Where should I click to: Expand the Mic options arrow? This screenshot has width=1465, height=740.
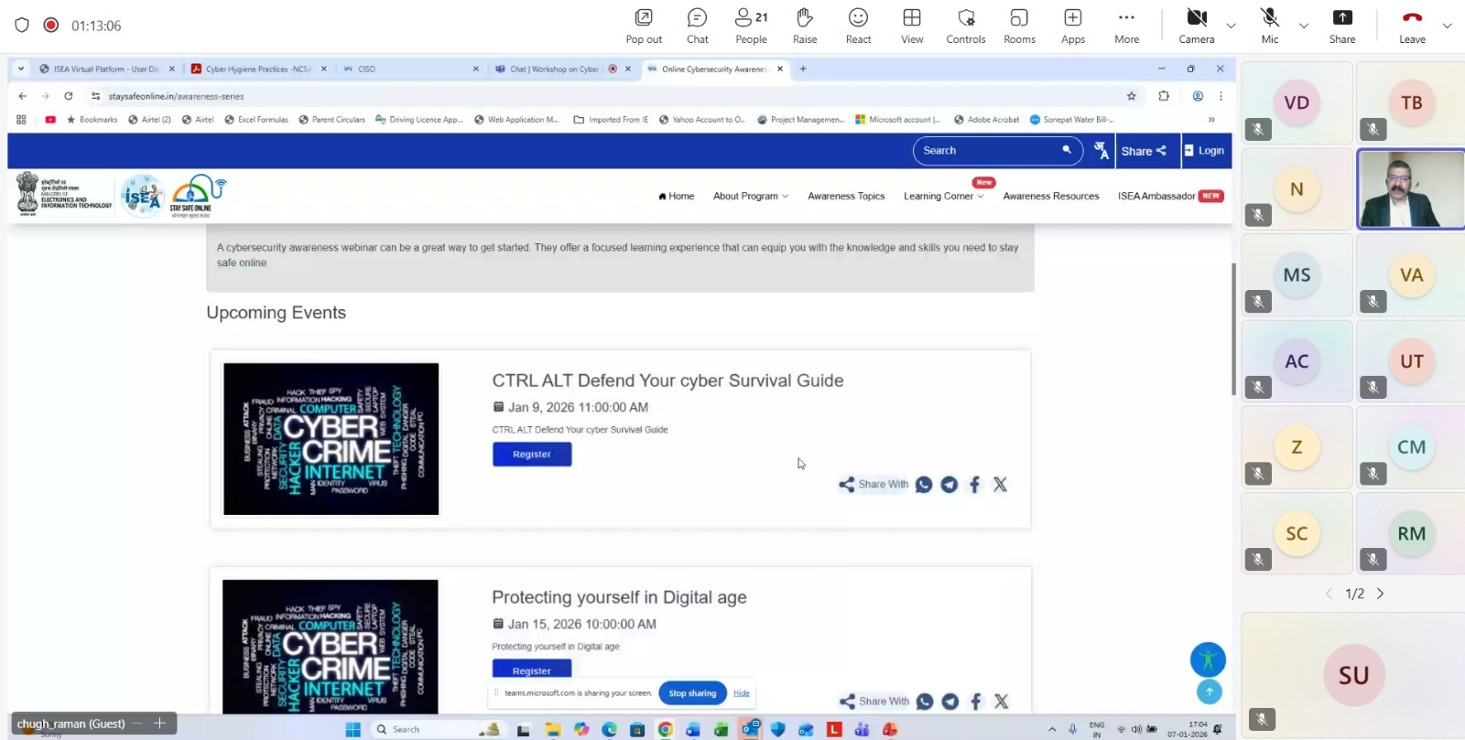[1304, 26]
